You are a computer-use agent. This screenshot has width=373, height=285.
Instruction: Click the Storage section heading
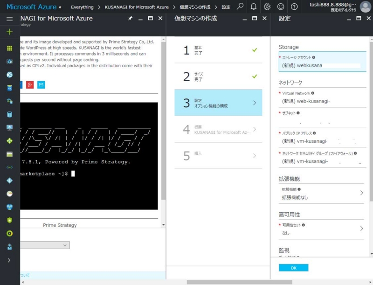point(289,47)
